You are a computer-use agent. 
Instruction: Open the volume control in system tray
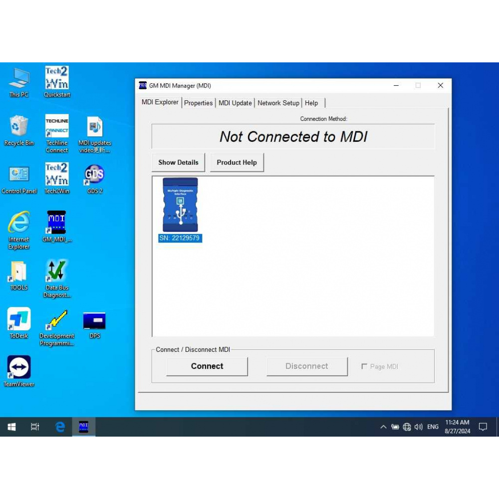[x=418, y=427]
